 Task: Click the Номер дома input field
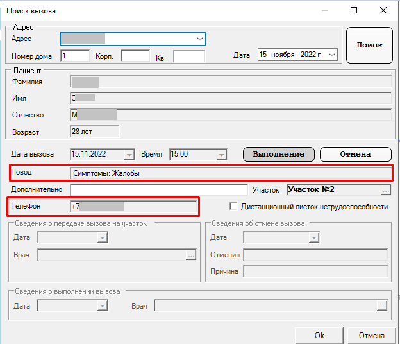click(76, 56)
